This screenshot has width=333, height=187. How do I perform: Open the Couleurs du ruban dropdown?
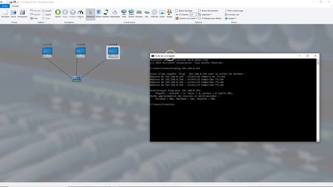pos(186,19)
